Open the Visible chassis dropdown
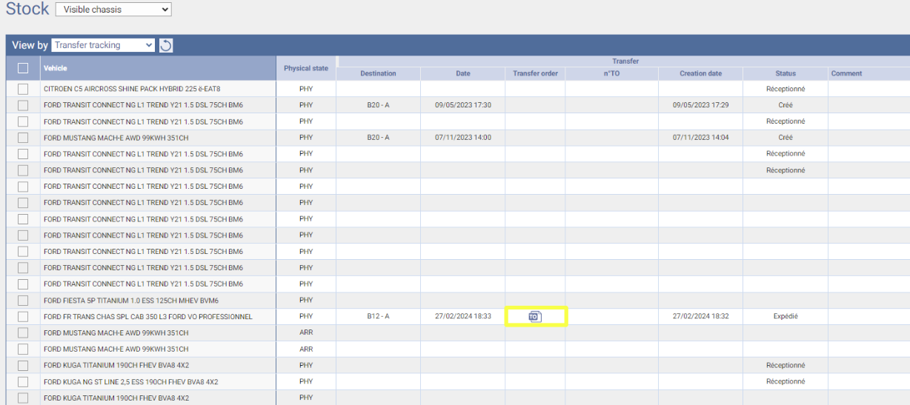The width and height of the screenshot is (910, 405). pos(113,10)
